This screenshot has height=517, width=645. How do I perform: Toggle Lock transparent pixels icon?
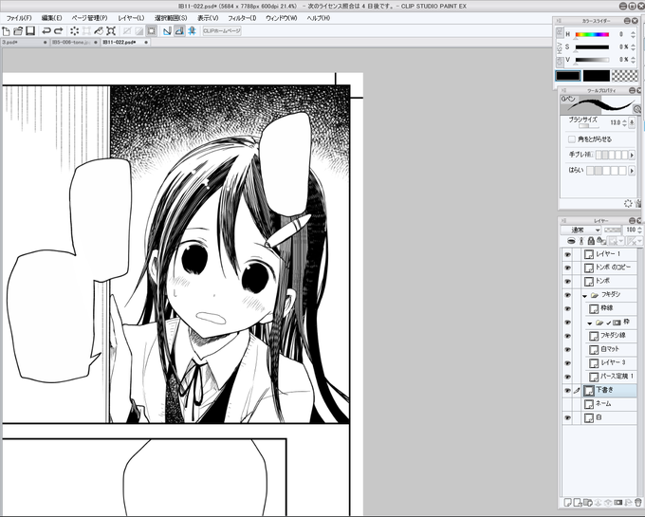(x=600, y=241)
